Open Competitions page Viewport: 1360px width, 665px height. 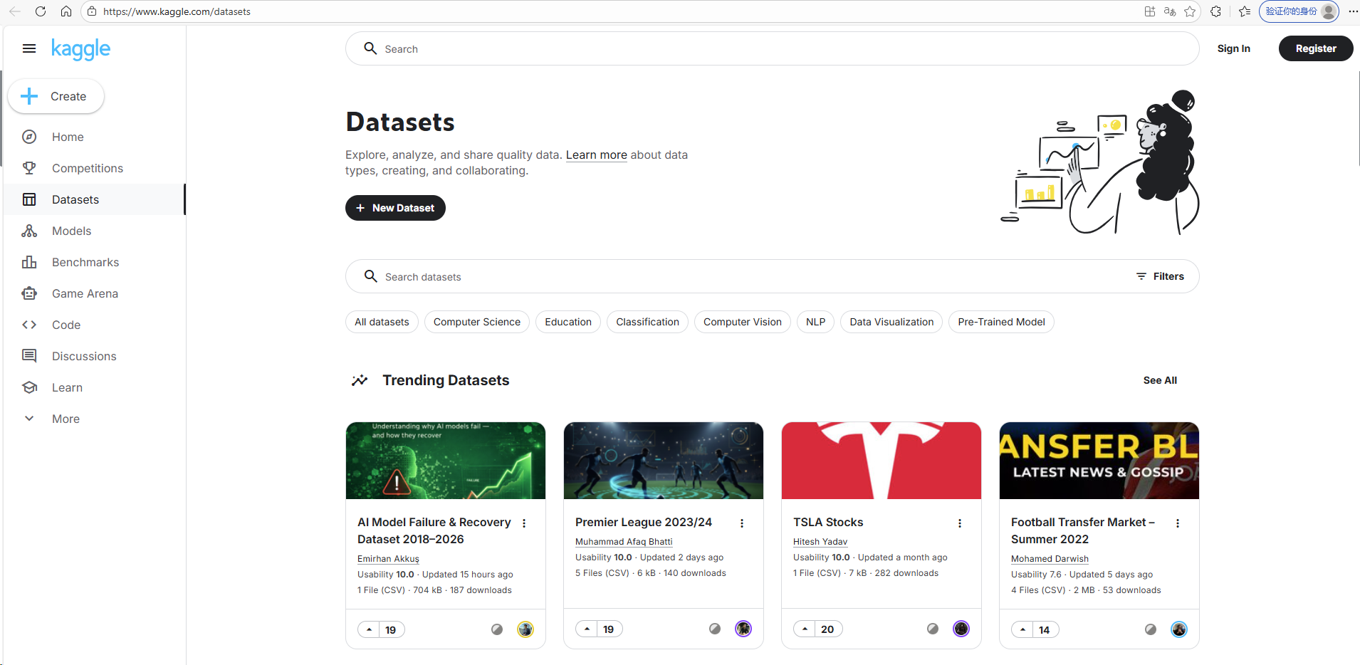88,168
